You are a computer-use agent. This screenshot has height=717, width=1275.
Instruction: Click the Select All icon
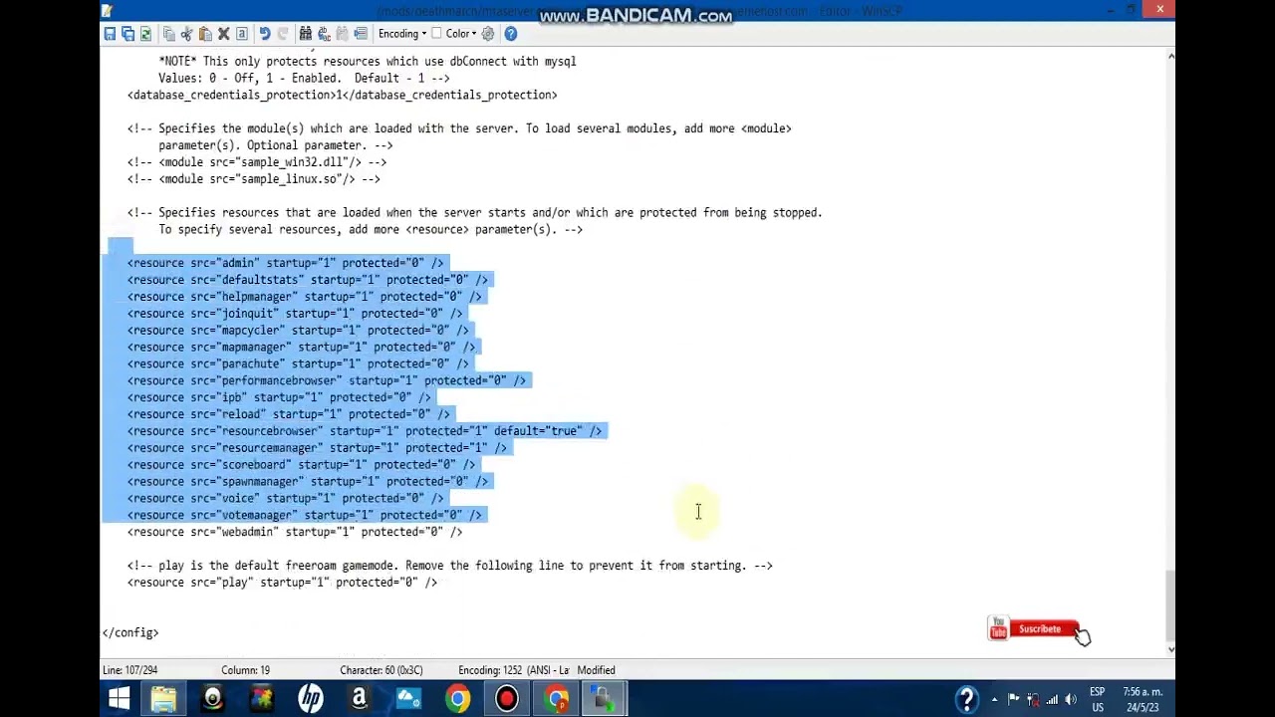click(x=241, y=34)
